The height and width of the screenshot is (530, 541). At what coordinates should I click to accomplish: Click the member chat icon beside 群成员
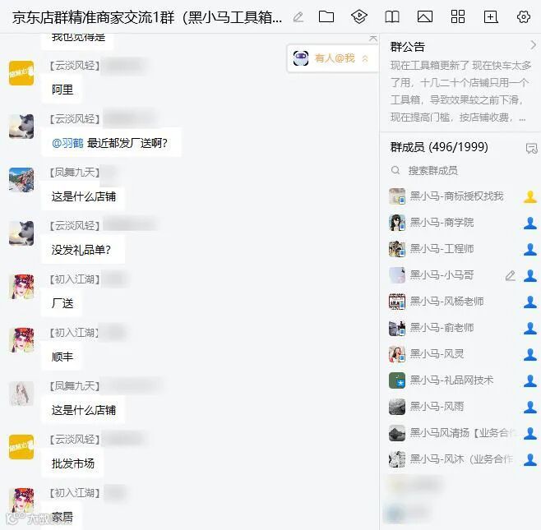[x=531, y=148]
